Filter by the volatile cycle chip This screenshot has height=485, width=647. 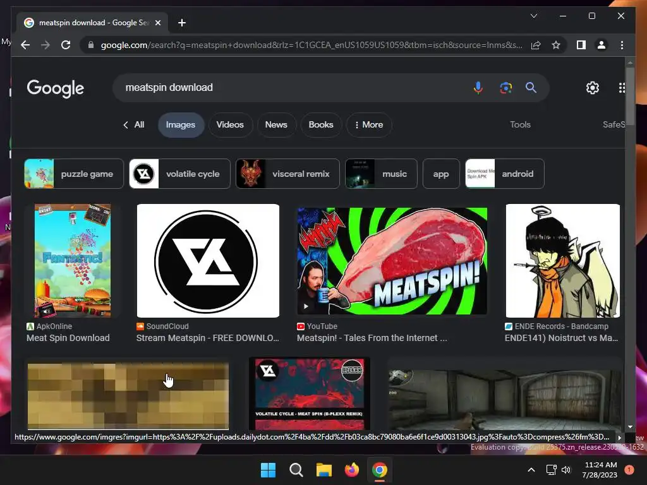coord(180,174)
